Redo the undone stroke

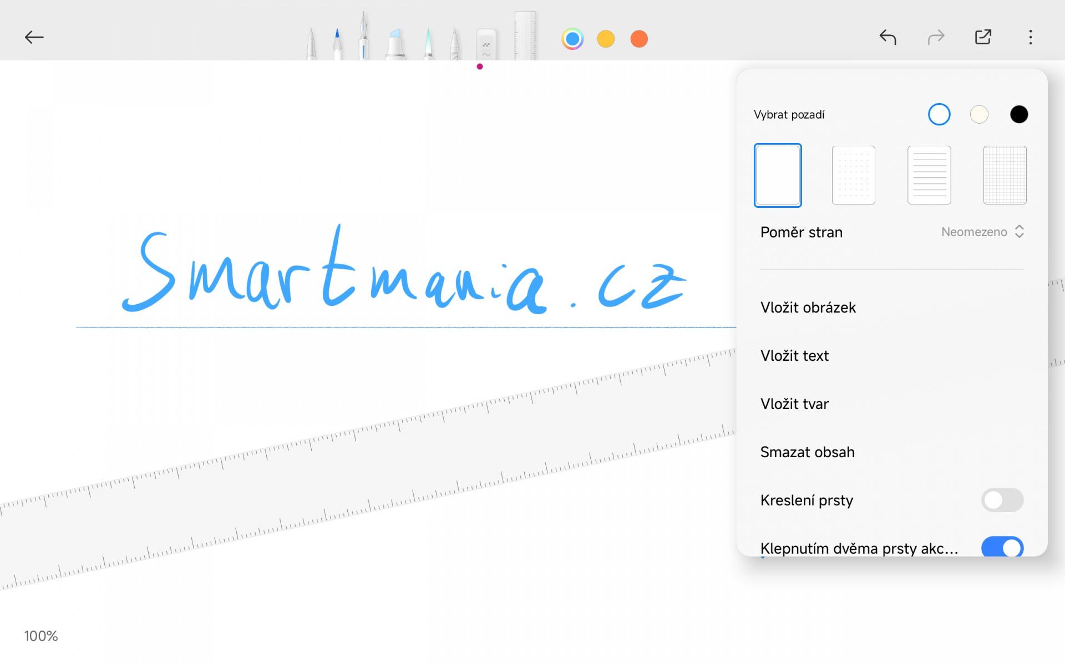[936, 37]
